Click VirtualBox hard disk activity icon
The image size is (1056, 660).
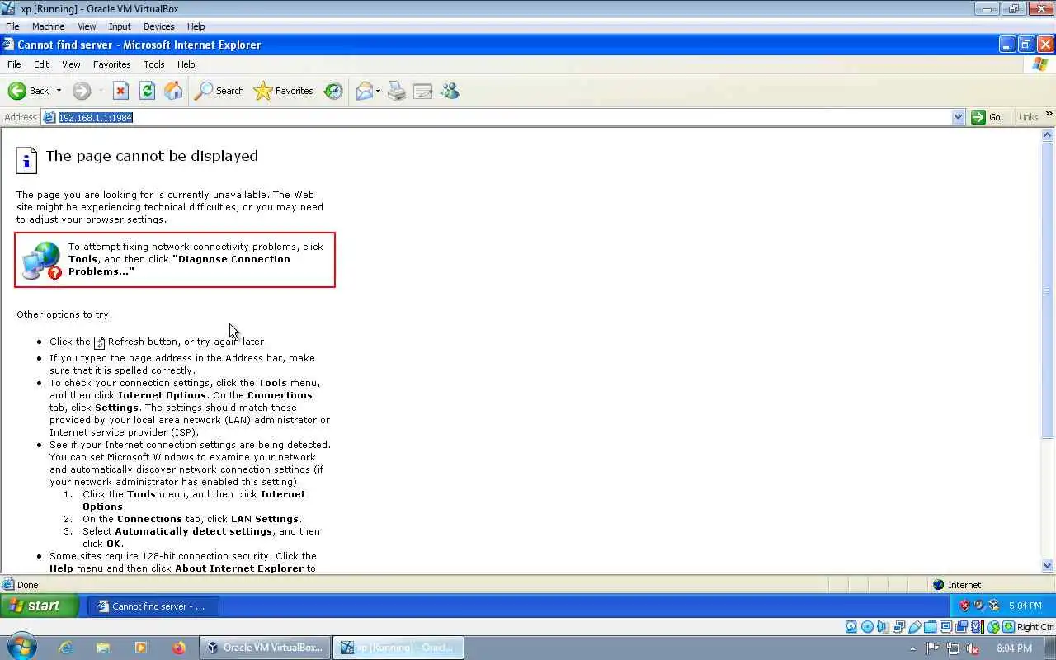pyautogui.click(x=851, y=627)
